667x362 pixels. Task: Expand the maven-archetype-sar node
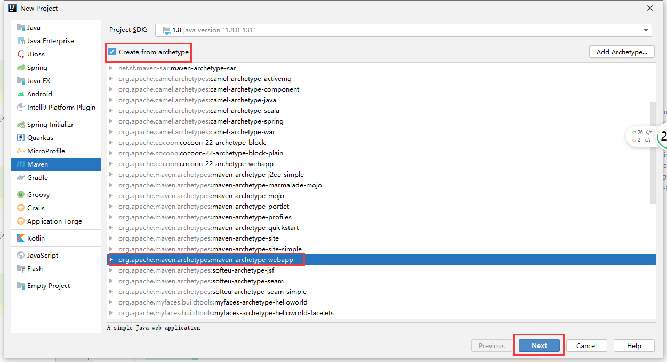point(111,68)
